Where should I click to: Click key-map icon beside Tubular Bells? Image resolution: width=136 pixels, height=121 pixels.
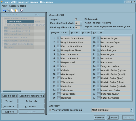[59, 94]
